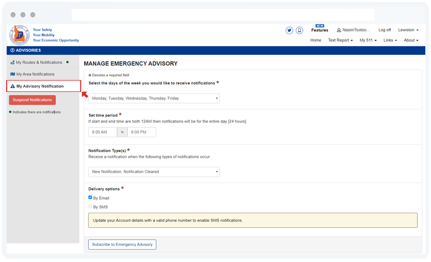Open the Lewiston region dropdown
The width and height of the screenshot is (431, 262).
pyautogui.click(x=408, y=30)
